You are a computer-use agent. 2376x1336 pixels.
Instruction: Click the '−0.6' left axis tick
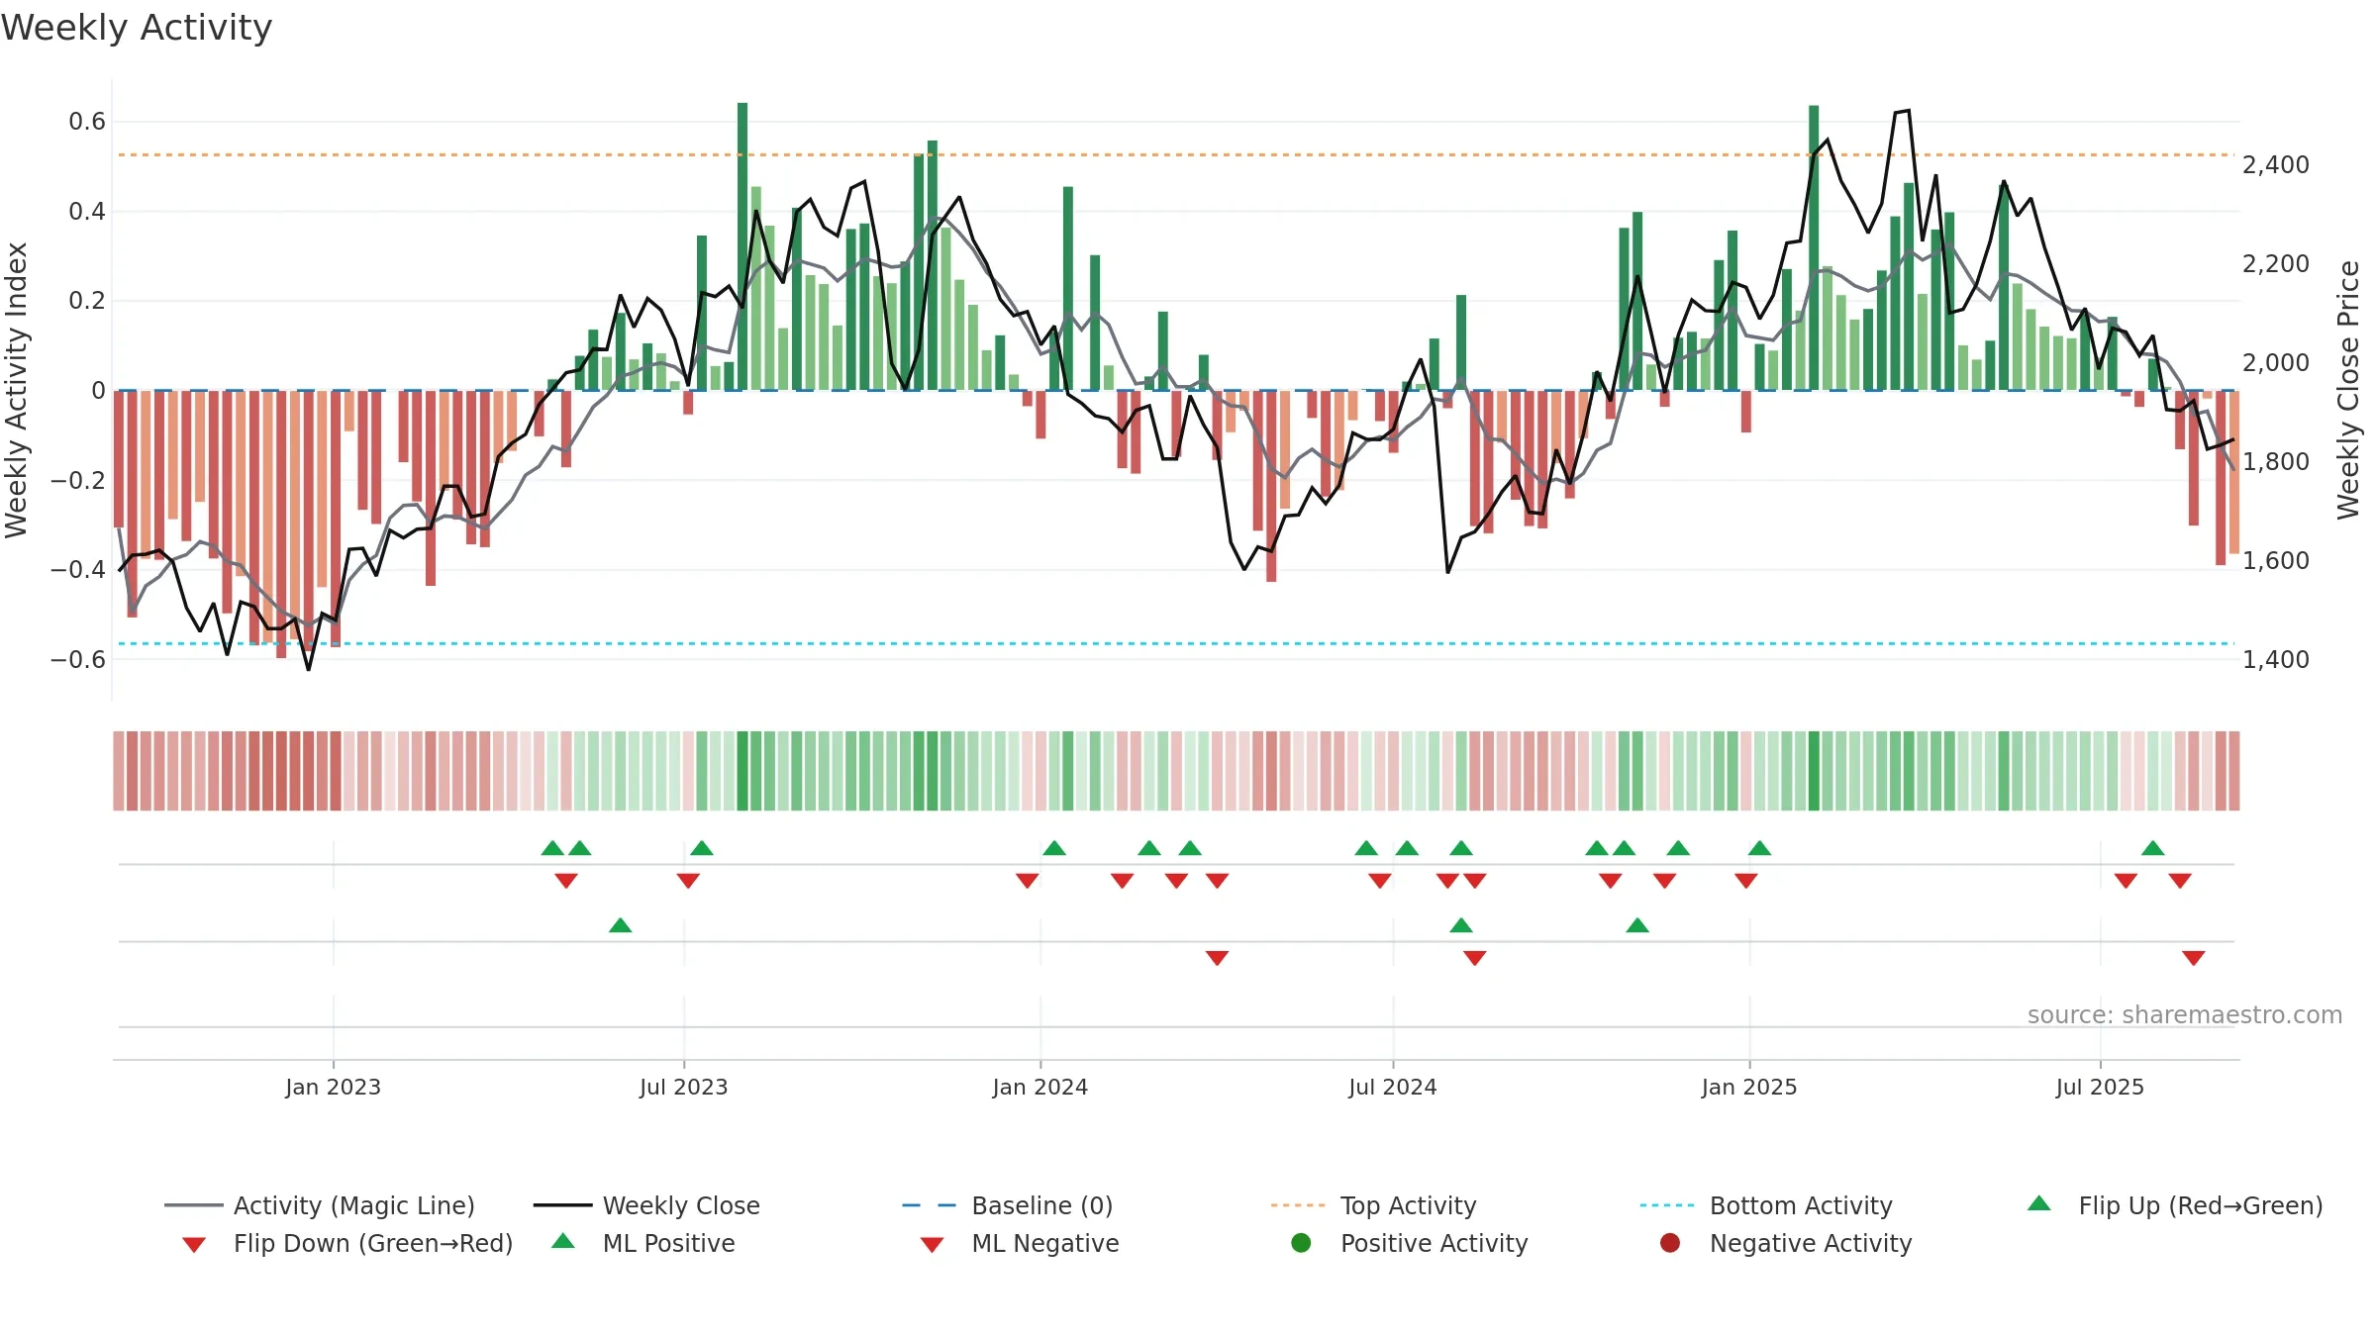(x=78, y=659)
